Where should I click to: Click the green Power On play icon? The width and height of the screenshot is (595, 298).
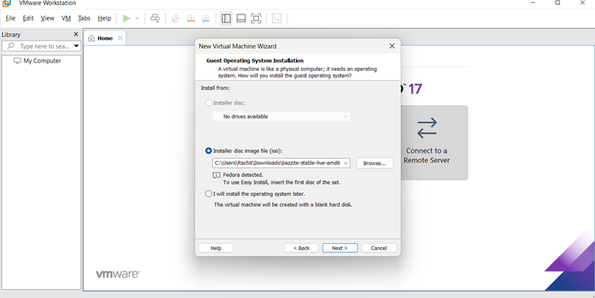coord(127,18)
